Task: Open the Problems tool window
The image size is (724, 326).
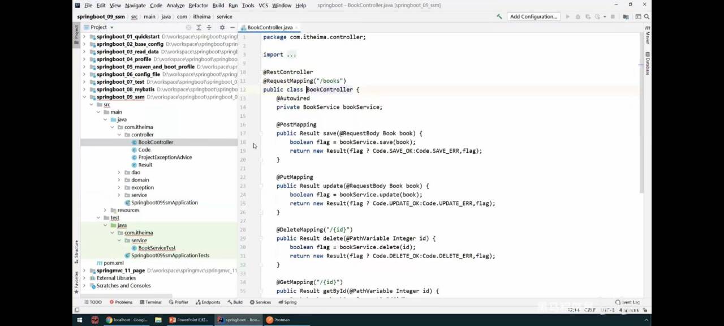Action: click(x=120, y=302)
